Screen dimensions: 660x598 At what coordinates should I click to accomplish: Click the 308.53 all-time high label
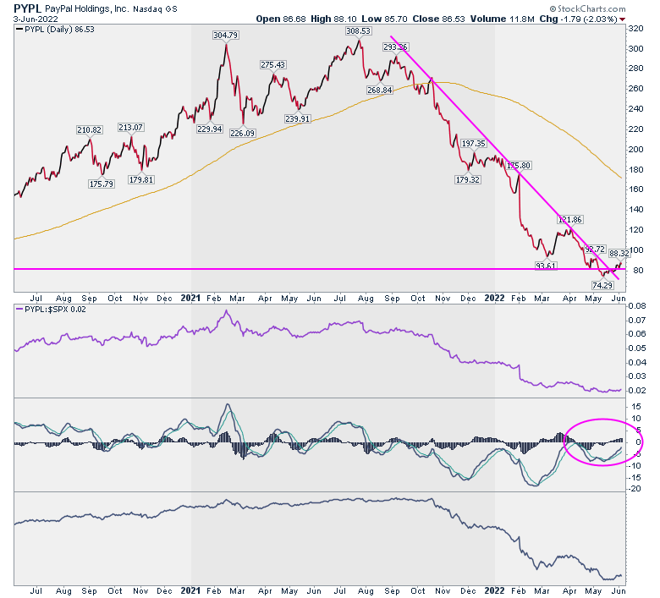coord(359,31)
